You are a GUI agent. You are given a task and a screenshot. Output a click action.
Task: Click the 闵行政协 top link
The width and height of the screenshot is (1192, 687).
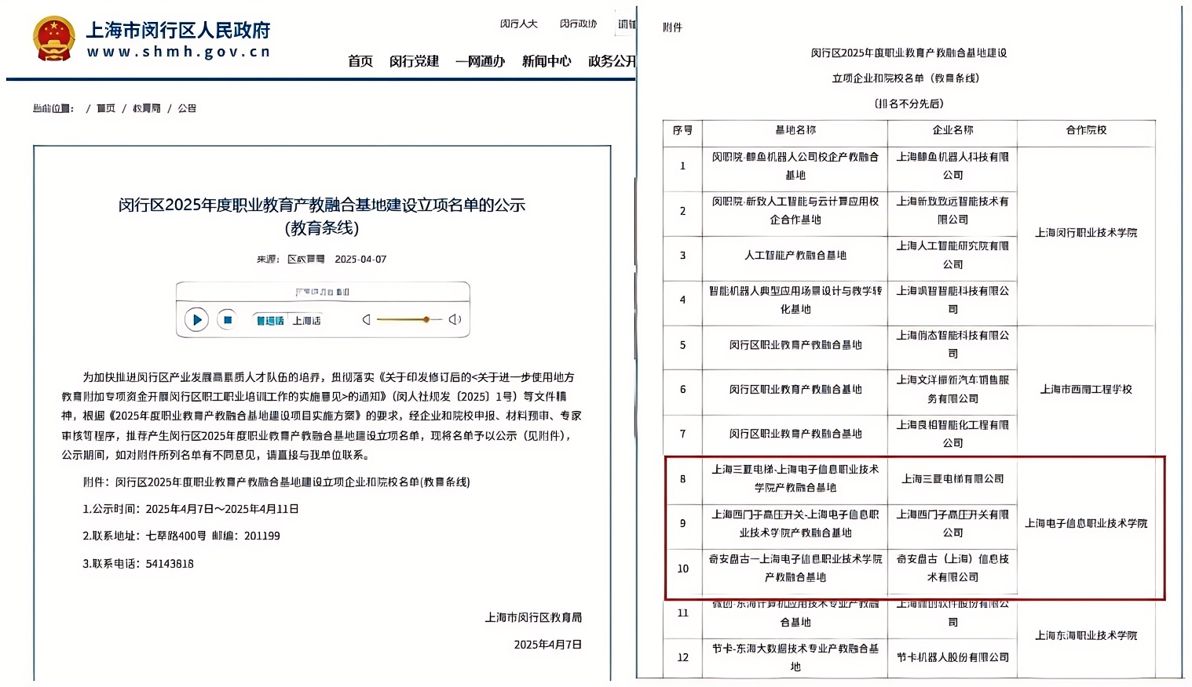578,24
